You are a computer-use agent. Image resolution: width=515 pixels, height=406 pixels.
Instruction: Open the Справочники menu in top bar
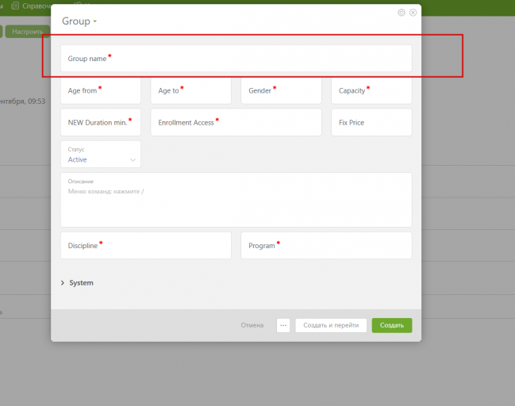[31, 6]
